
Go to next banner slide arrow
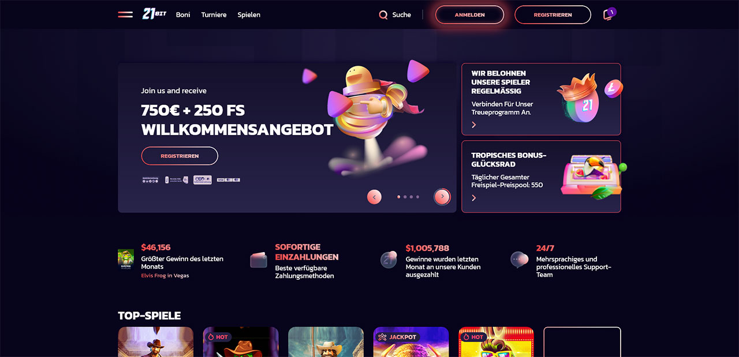[x=442, y=197]
